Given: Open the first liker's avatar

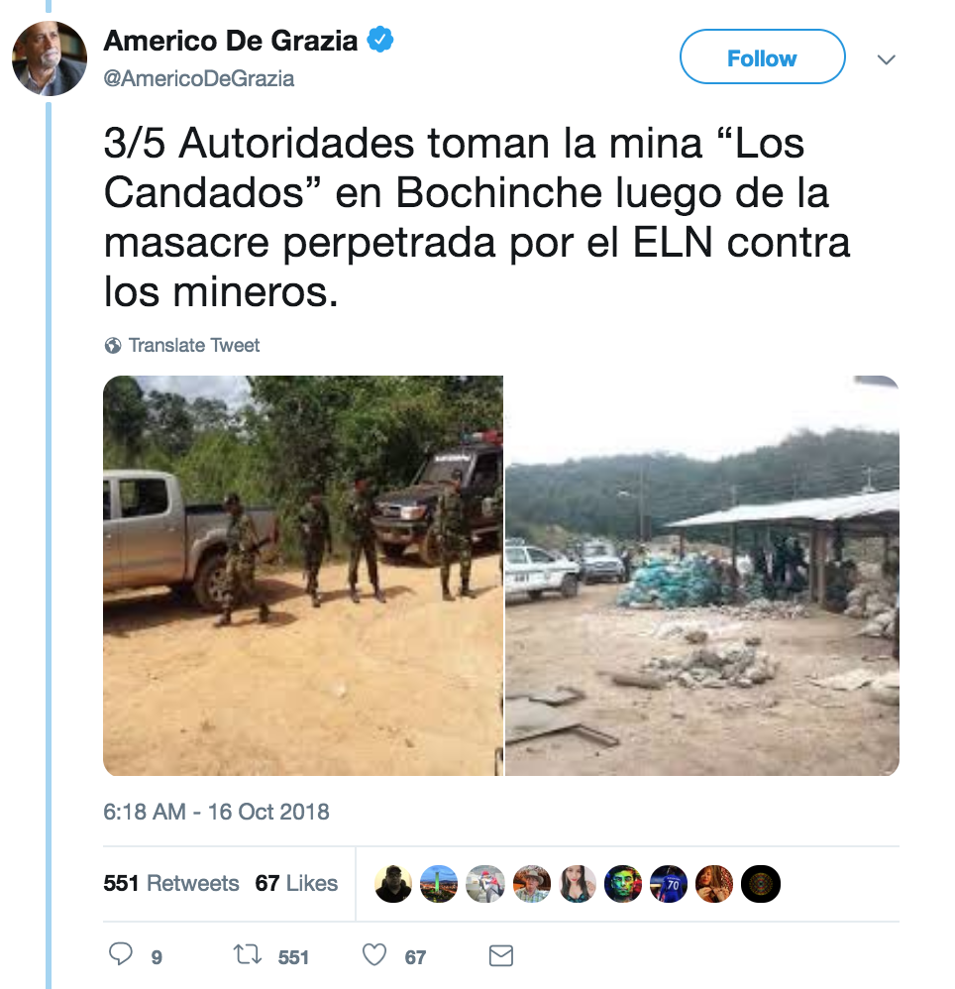Looking at the screenshot, I should pos(392,884).
